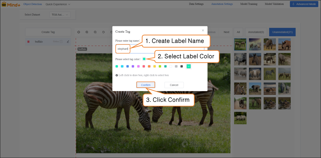Choose the orange tag color swatch
This screenshot has height=158, width=321.
click(x=149, y=66)
